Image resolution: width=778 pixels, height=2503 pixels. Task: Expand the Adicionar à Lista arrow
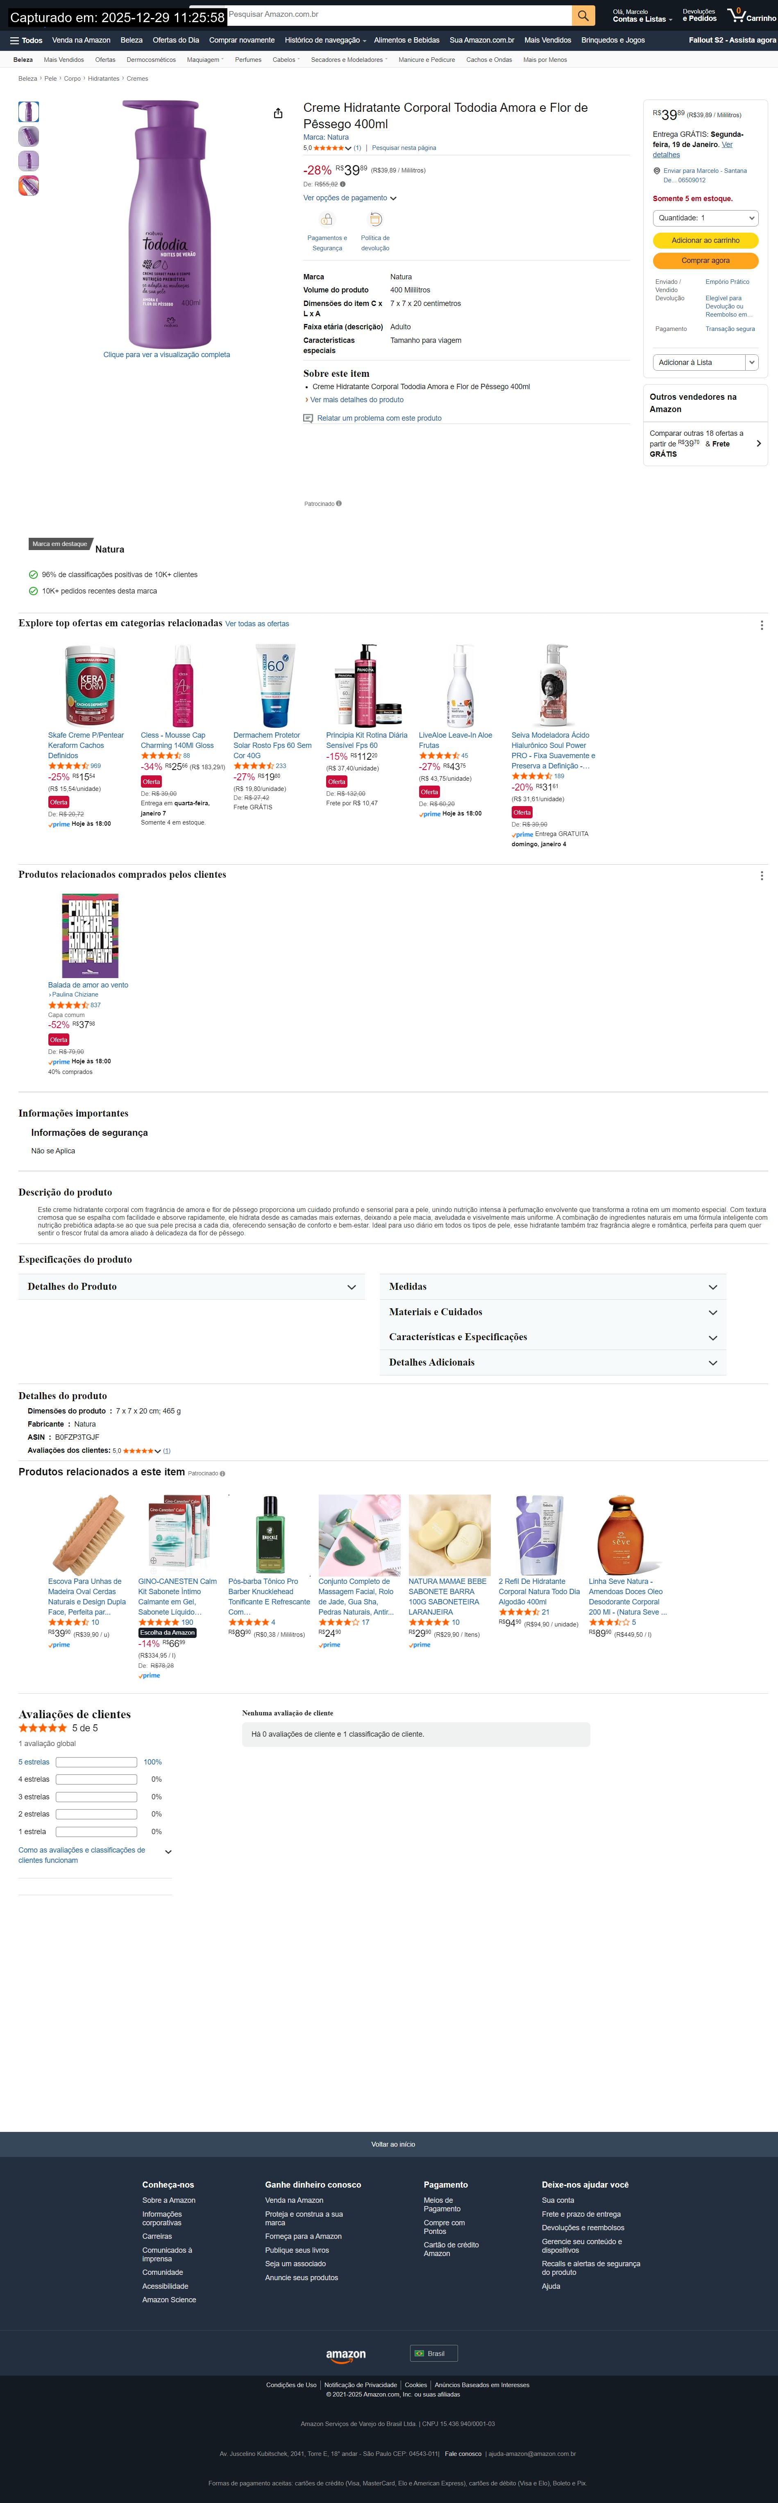752,362
